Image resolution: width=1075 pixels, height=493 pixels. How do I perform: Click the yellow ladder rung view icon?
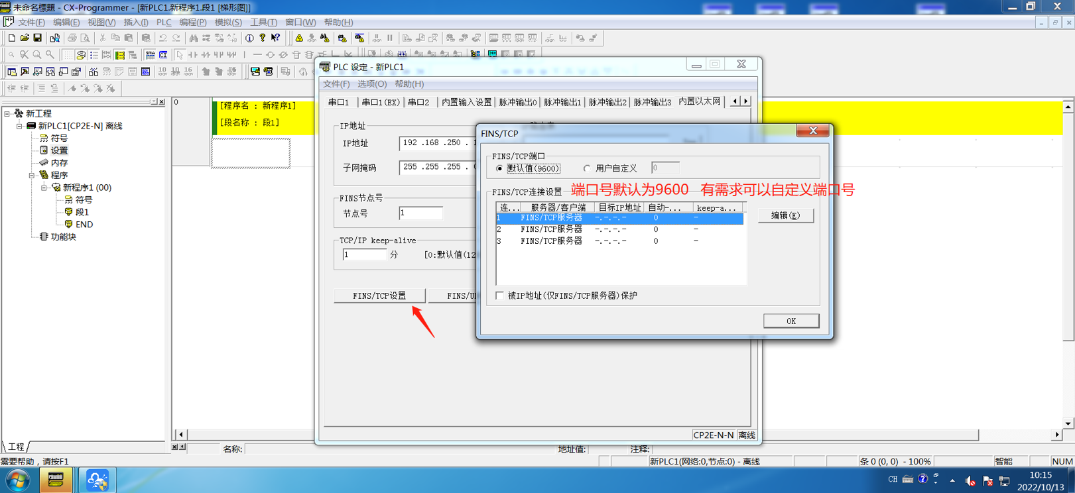pos(120,55)
